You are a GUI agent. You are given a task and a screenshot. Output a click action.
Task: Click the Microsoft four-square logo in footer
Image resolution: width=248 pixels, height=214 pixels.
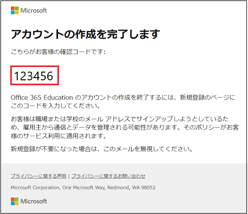click(15, 201)
